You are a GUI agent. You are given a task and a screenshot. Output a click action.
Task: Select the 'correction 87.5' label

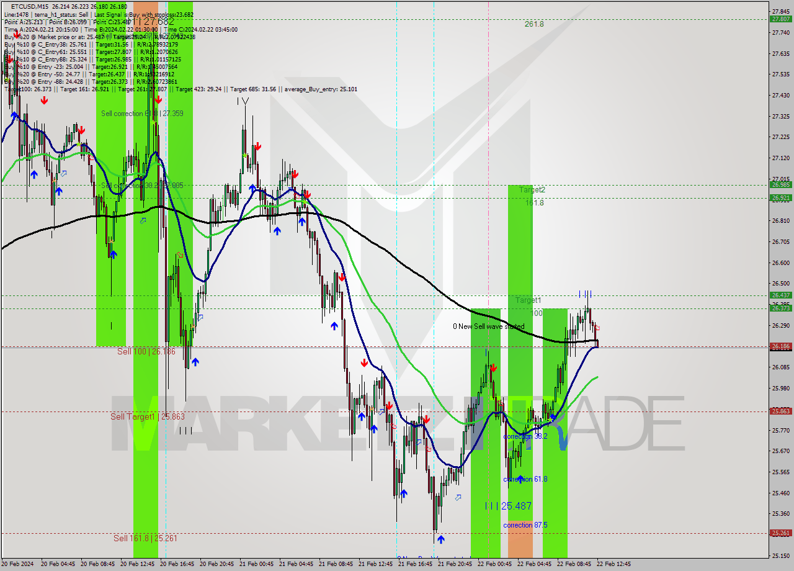[x=525, y=525]
